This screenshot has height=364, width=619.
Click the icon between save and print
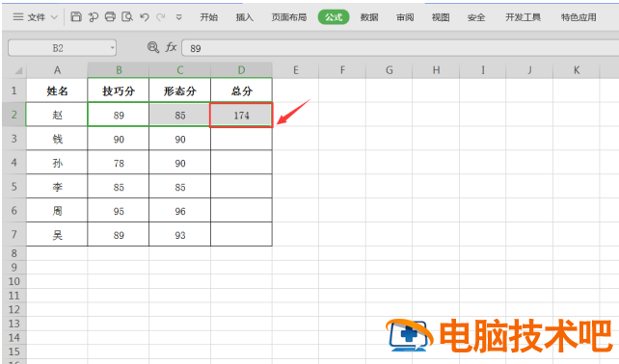pos(94,16)
